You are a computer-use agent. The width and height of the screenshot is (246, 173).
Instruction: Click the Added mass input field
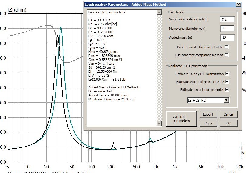pyautogui.click(x=227, y=38)
